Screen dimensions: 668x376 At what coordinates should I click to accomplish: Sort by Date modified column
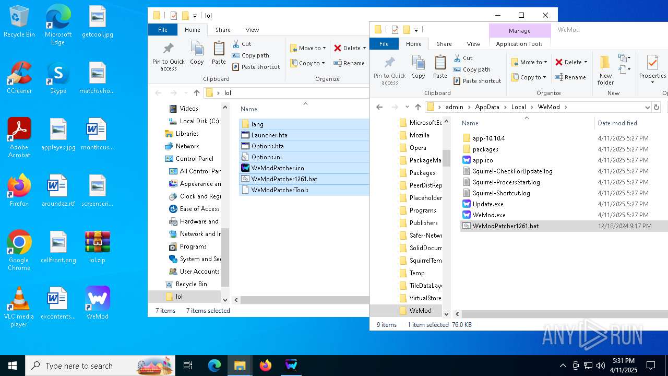[x=617, y=123]
